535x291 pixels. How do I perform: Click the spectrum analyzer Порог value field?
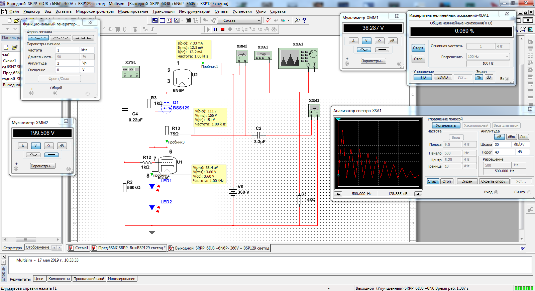[x=504, y=152]
